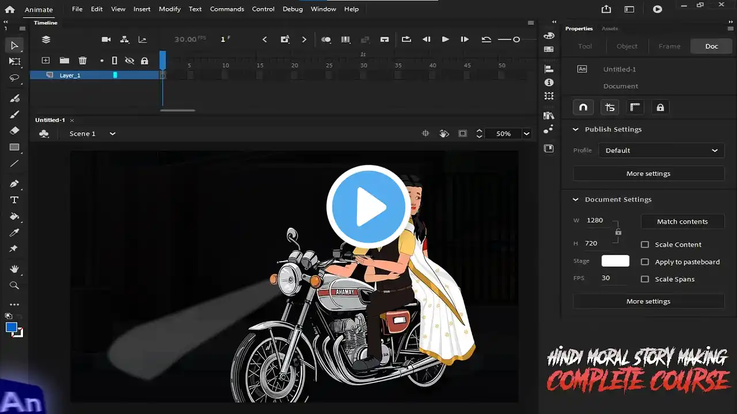The image size is (737, 414).
Task: Select the Paint Bucket tool
Action: [14, 217]
